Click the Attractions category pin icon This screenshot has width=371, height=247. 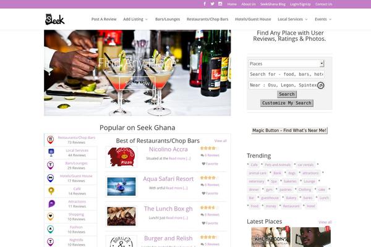pos(51,204)
